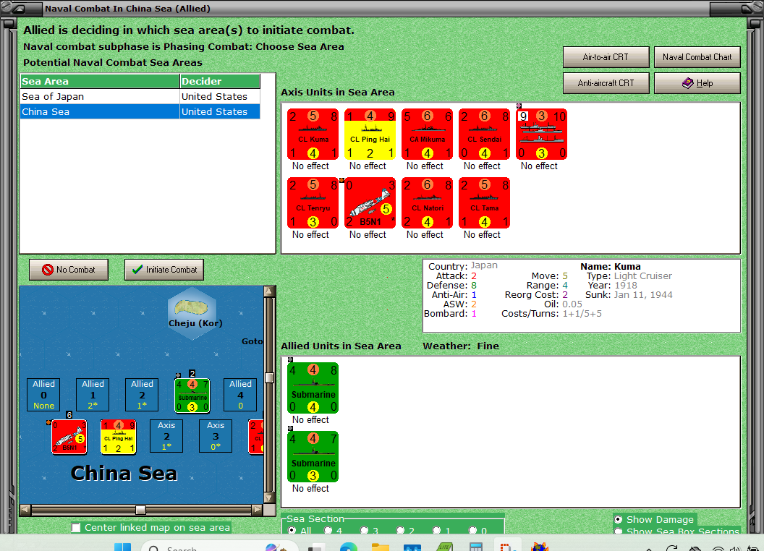Viewport: 764px width, 551px height.
Task: Select Show Sea Box Sections radio option
Action: click(x=619, y=531)
